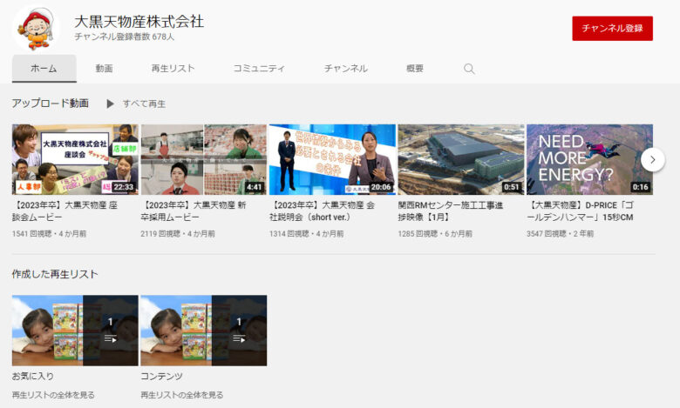Open the 新卒採用ムービー video thumbnail

pos(203,160)
